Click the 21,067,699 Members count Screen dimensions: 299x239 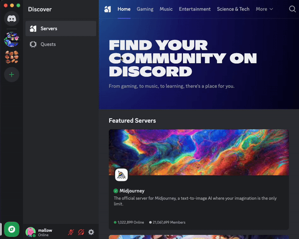[167, 222]
